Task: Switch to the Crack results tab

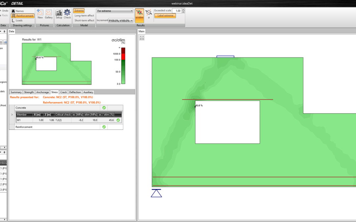Action: tap(63, 92)
